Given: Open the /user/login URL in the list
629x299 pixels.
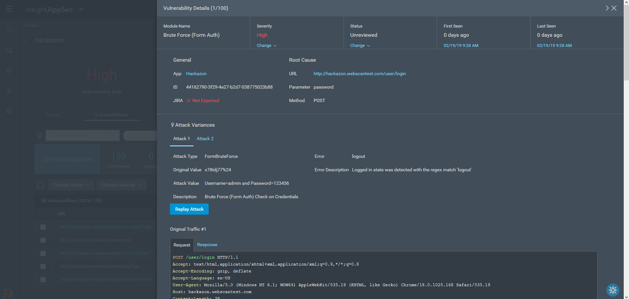Looking at the screenshot, I should (106, 227).
